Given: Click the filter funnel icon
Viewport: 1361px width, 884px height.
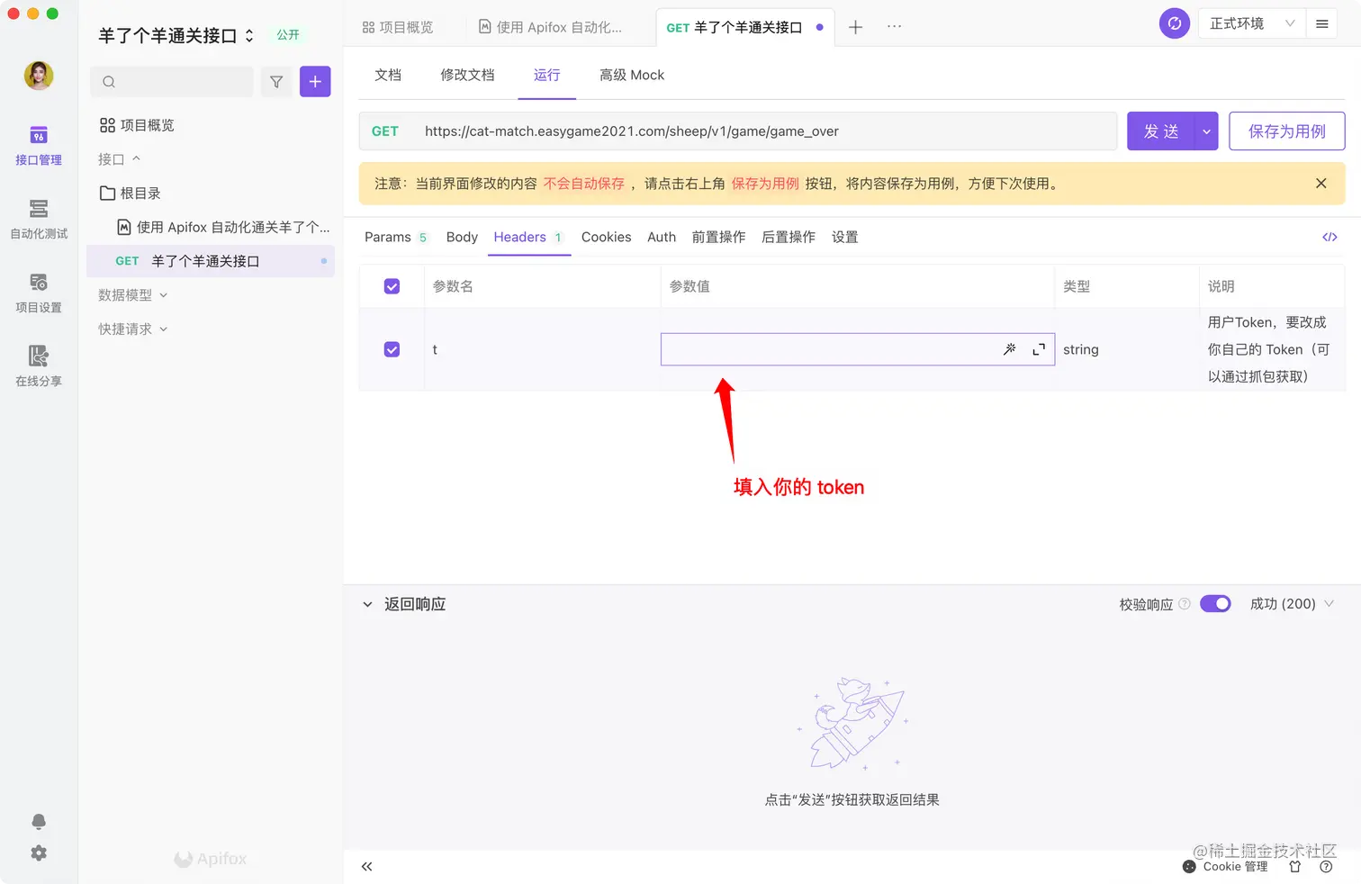Looking at the screenshot, I should [276, 82].
